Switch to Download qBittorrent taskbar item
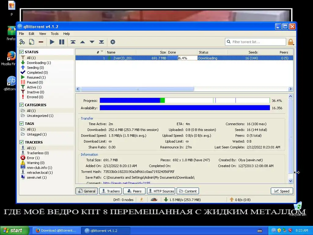This screenshot has height=235, width=313. pyautogui.click(x=57, y=230)
